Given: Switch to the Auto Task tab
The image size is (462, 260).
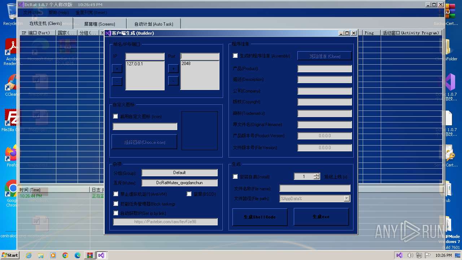Looking at the screenshot, I should [154, 24].
